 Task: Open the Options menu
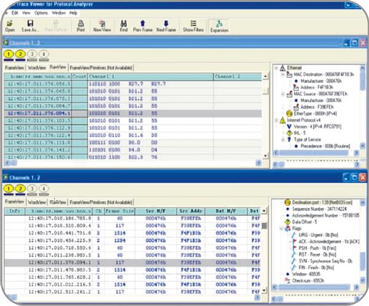(x=41, y=12)
